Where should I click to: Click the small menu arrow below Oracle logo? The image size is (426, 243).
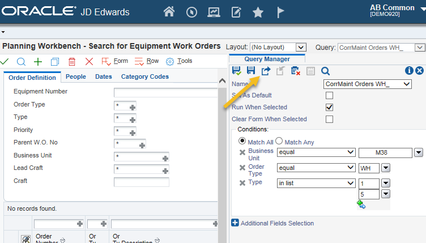pyautogui.click(x=3, y=32)
